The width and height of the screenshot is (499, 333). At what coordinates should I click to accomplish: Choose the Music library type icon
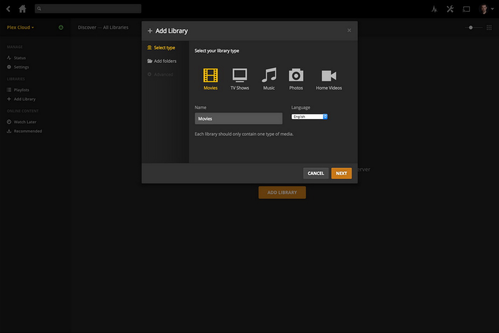(x=269, y=75)
